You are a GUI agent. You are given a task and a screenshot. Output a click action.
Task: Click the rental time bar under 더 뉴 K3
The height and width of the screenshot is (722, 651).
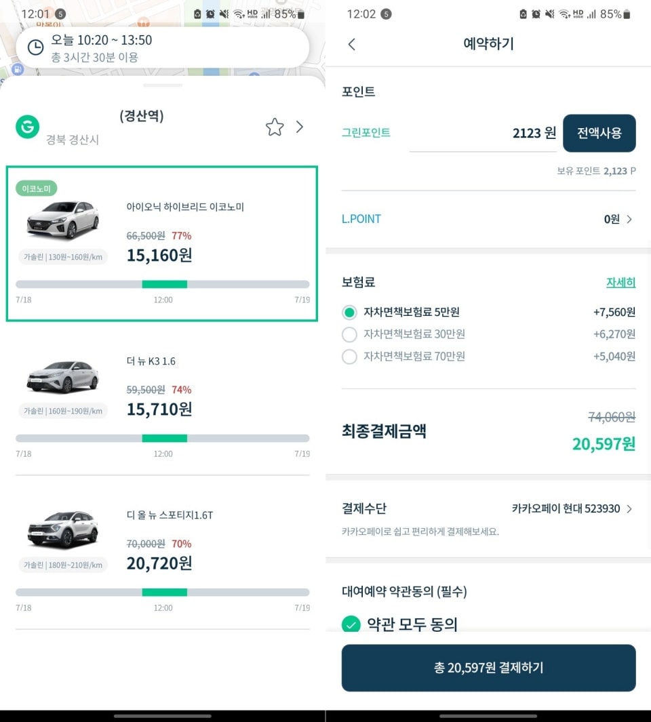(163, 438)
